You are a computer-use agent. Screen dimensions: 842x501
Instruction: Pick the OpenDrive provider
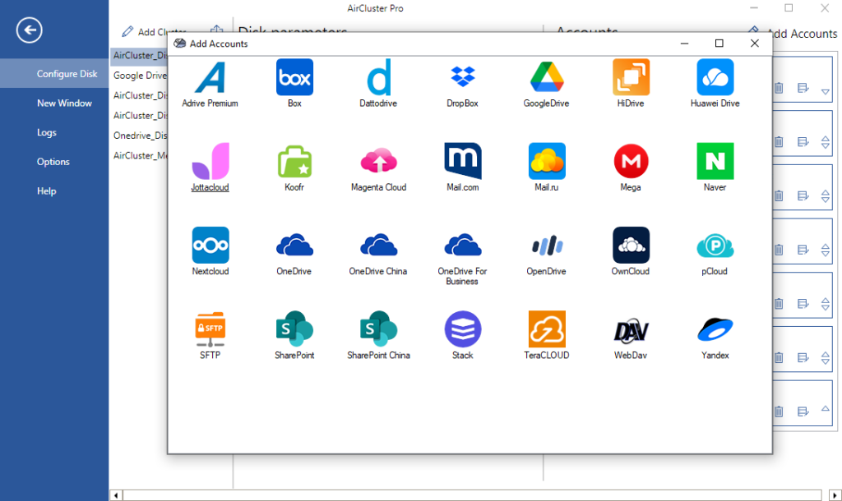[547, 246]
